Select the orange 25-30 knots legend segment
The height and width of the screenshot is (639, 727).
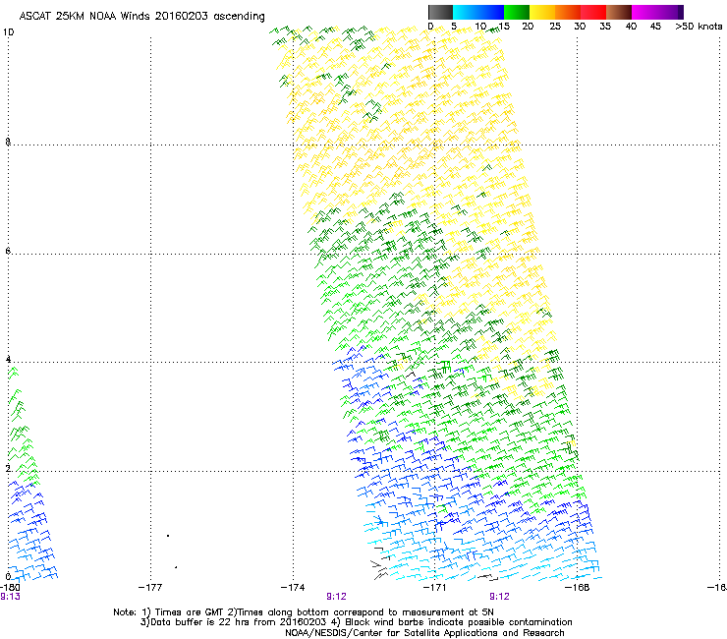(x=568, y=12)
